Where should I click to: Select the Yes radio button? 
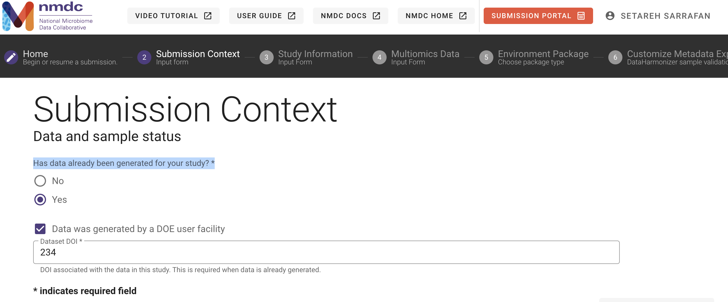tap(40, 200)
